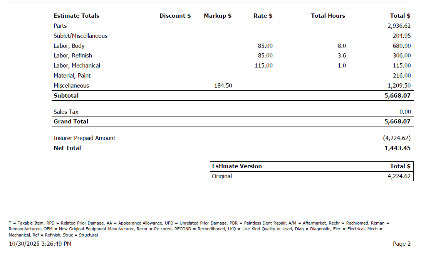Click the Subtotal label
This screenshot has height=272, width=426.
tap(66, 96)
